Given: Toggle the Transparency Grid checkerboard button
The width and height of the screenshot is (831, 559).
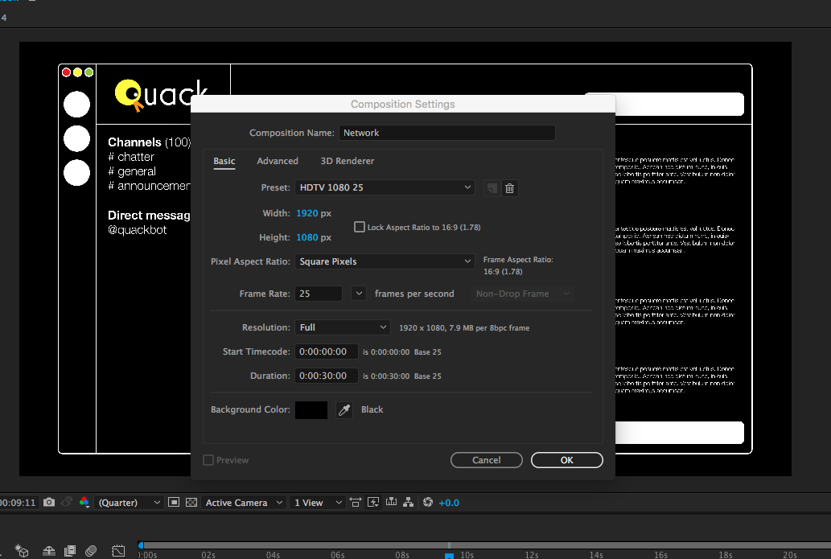Looking at the screenshot, I should click(x=191, y=502).
